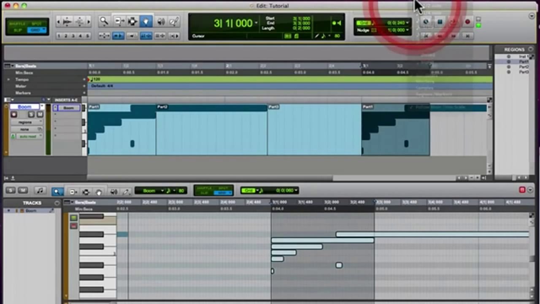Select the Scrubber speaker tool in top toolbar
Image resolution: width=540 pixels, height=304 pixels.
coord(161,22)
